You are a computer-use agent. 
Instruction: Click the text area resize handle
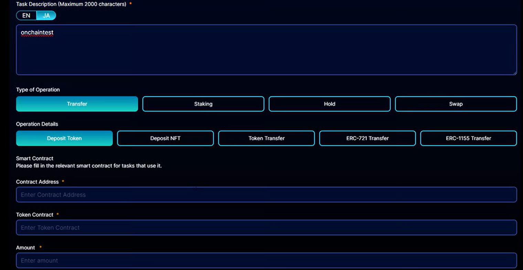pyautogui.click(x=515, y=73)
